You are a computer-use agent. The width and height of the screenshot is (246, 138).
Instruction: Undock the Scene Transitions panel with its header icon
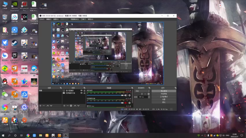point(149,88)
